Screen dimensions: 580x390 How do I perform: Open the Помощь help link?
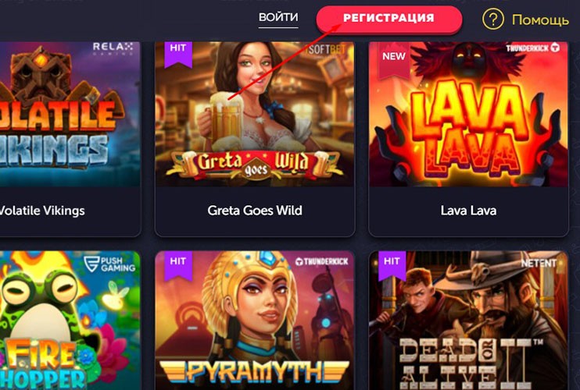(x=540, y=19)
